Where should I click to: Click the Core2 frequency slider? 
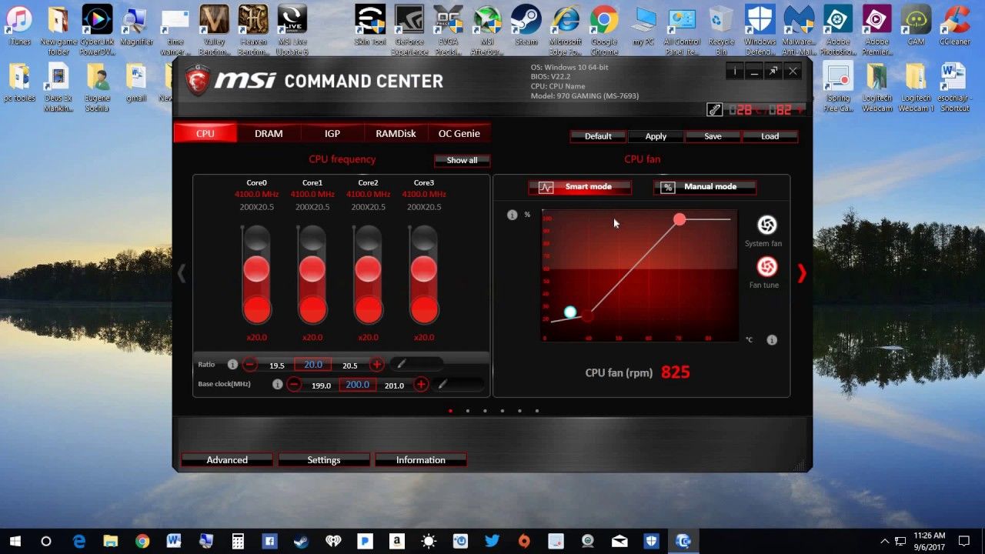coord(368,275)
